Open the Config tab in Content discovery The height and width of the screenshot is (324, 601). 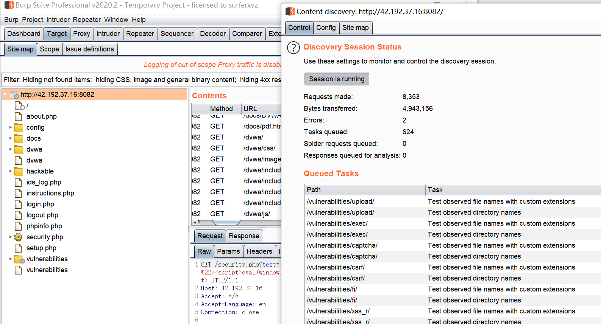click(326, 28)
